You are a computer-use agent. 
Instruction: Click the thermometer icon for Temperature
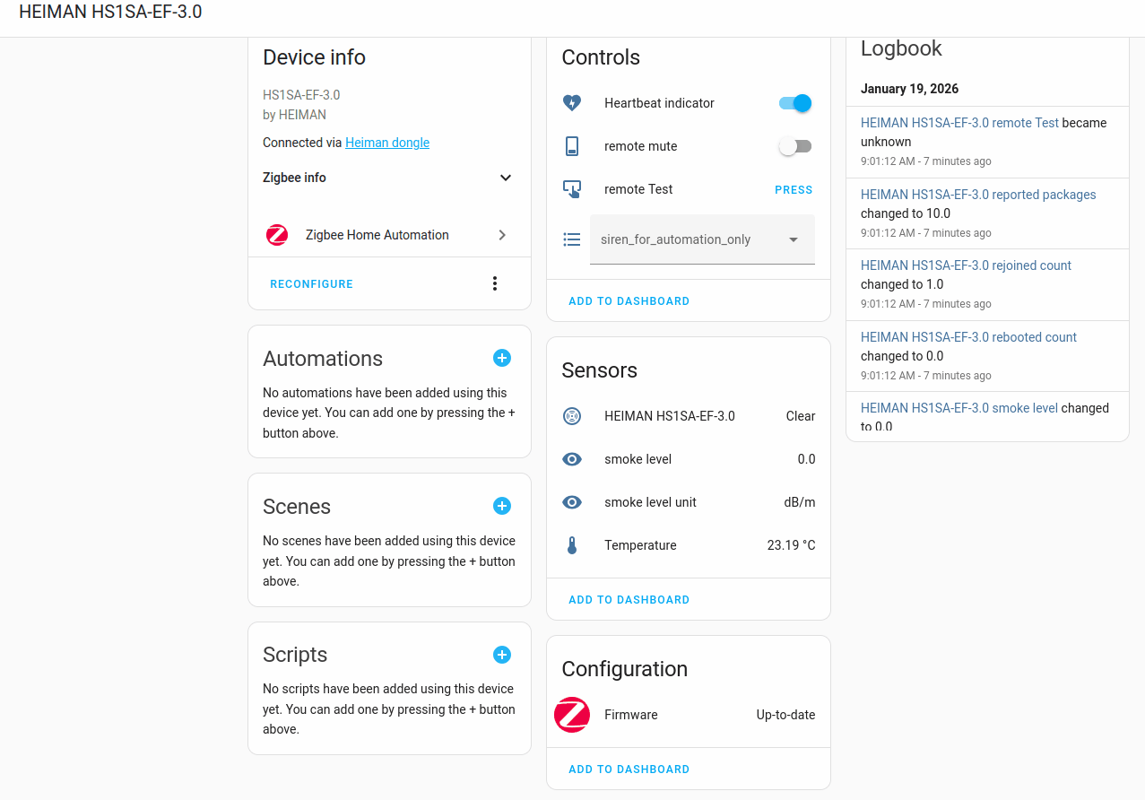[x=572, y=545]
